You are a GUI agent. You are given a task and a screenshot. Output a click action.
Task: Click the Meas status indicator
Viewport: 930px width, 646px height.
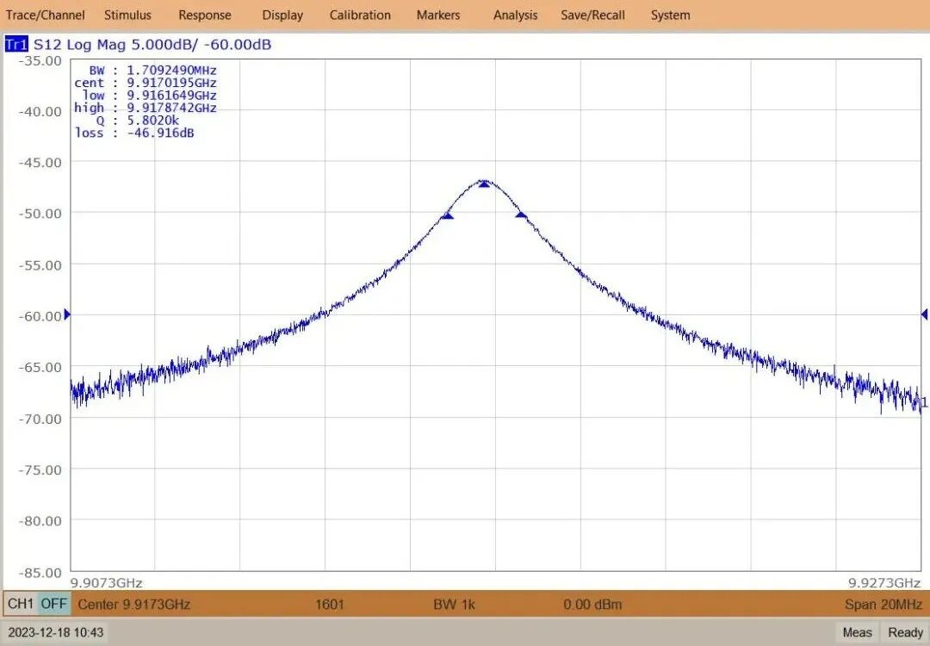tap(857, 632)
